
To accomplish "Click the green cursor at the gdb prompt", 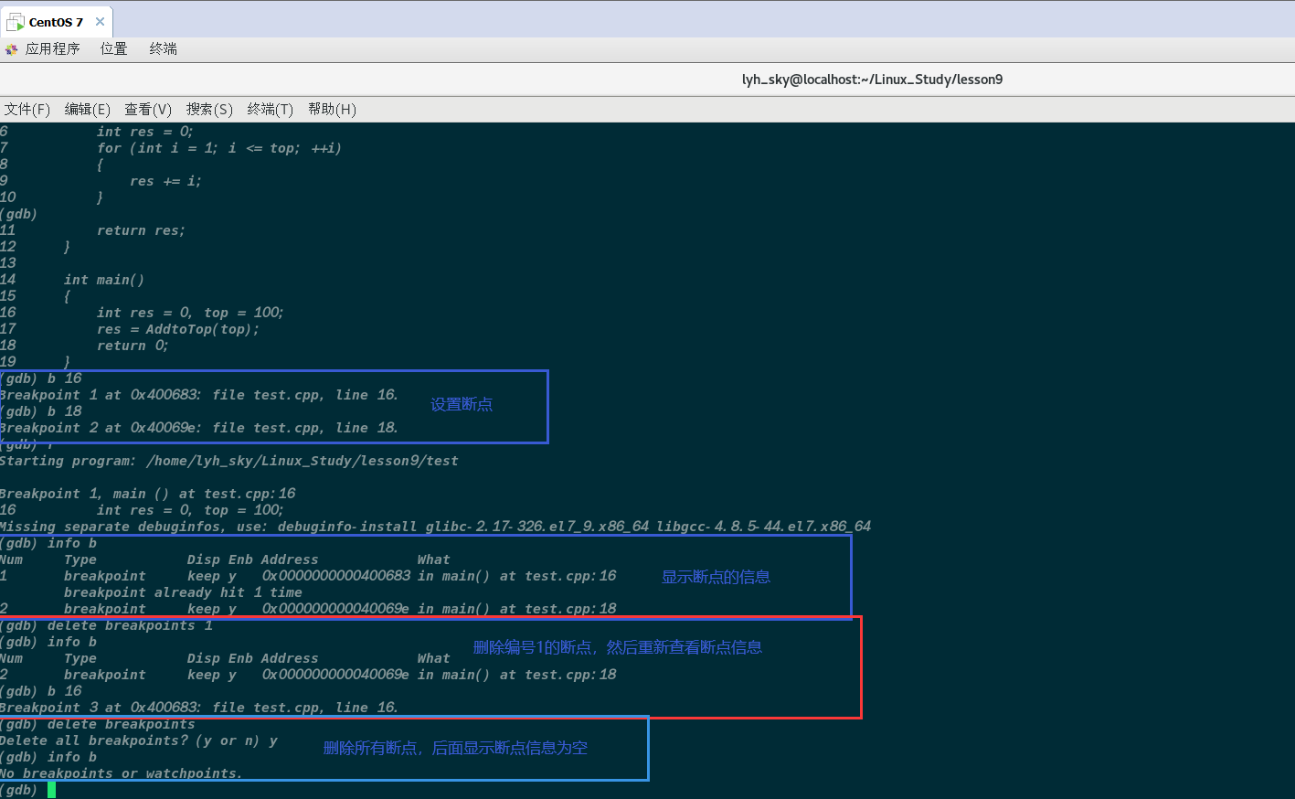I will coord(52,790).
